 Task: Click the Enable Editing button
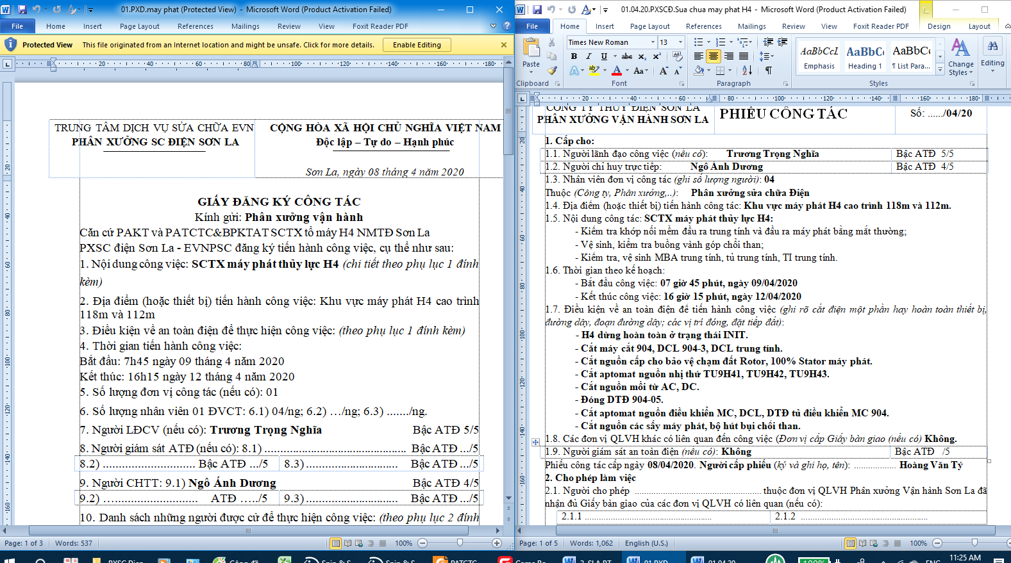click(417, 45)
